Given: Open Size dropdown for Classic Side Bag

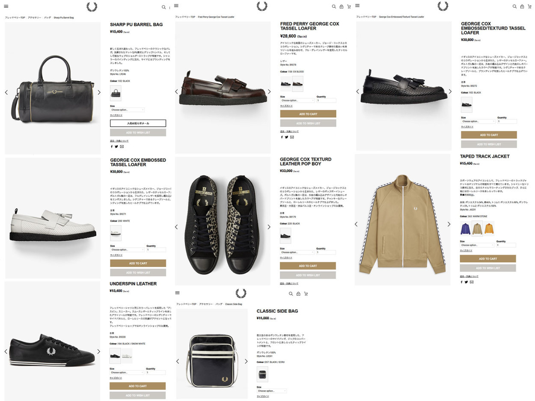Looking at the screenshot, I should [x=271, y=391].
